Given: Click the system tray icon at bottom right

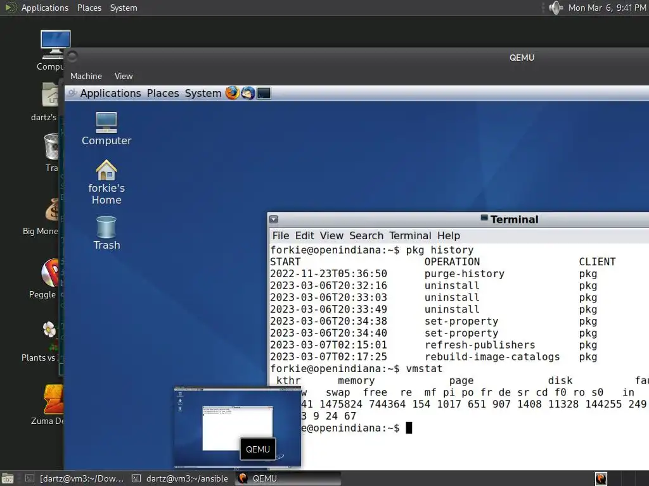Looking at the screenshot, I should coord(601,478).
